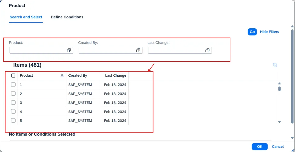Image resolution: width=295 pixels, height=152 pixels.
Task: Click the copy icon above items table
Action: pos(275,65)
